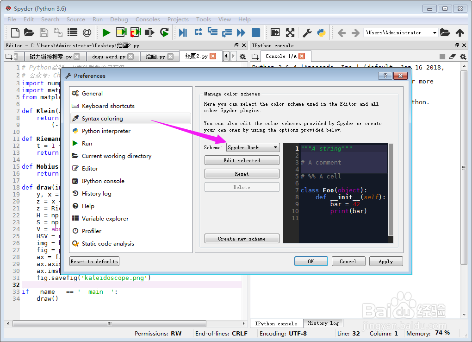Click Create new scheme button
The height and width of the screenshot is (342, 472).
(242, 239)
